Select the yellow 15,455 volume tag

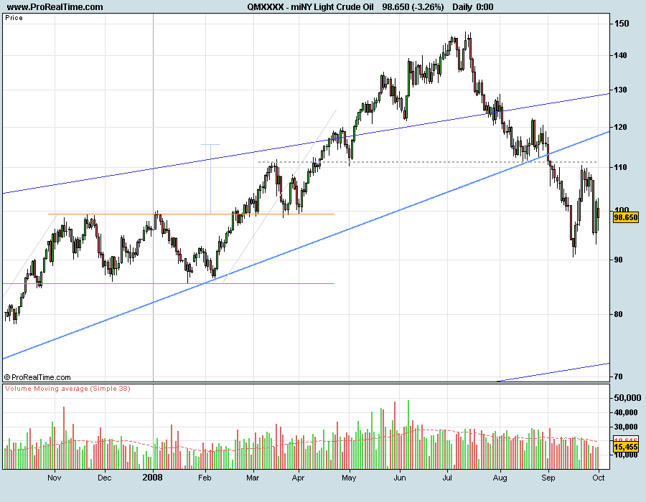(626, 447)
